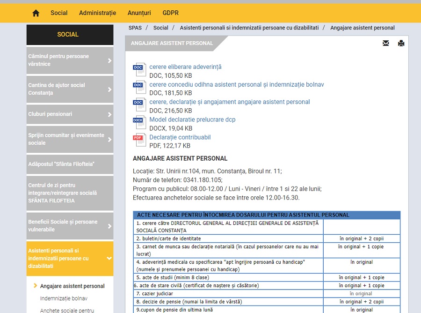This screenshot has width=421, height=313.
Task: Click DOC icon beside cerere concediu odihna
Action: click(139, 88)
